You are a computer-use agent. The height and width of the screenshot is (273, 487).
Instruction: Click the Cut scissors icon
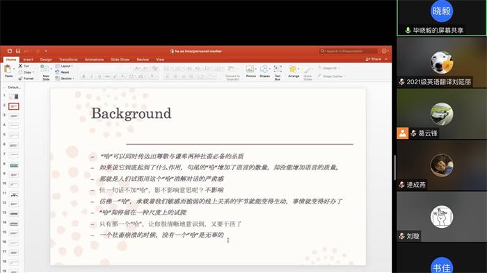tap(20, 66)
